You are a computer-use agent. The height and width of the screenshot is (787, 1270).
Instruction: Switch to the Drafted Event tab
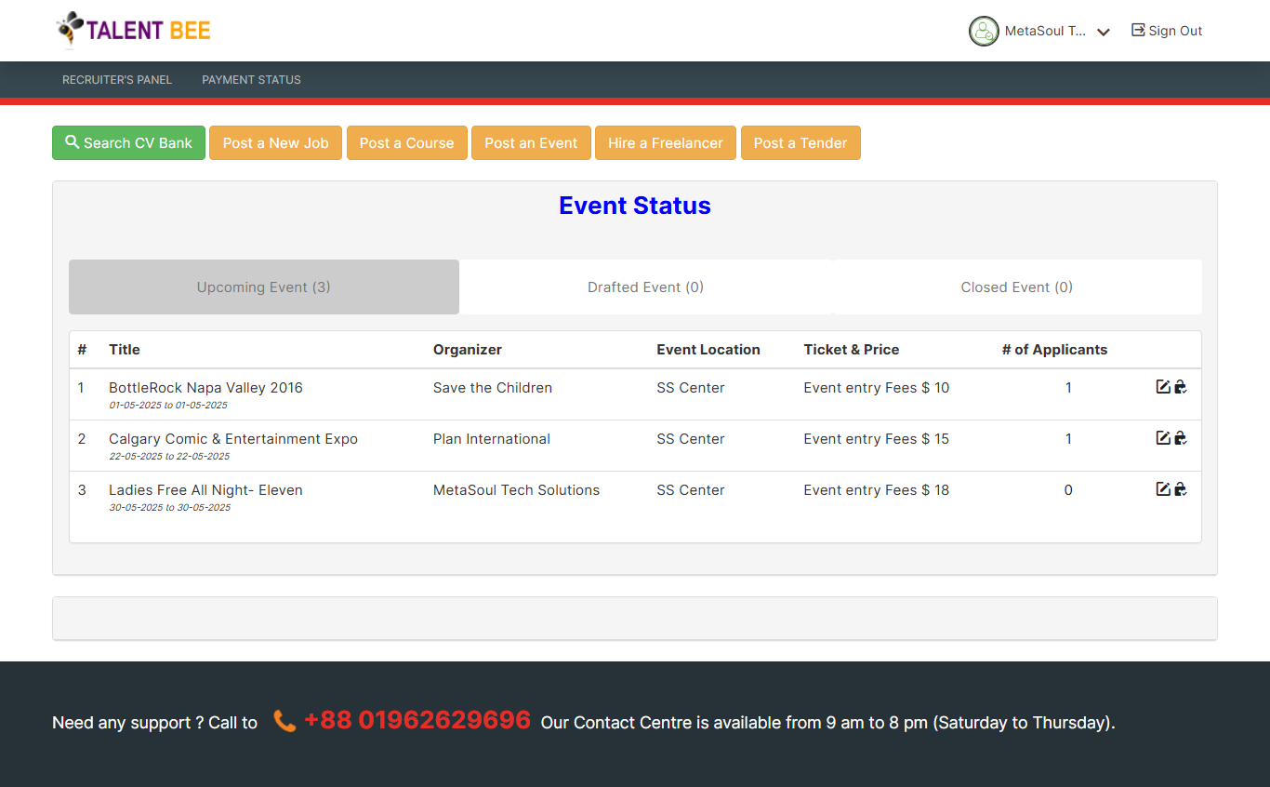click(645, 287)
